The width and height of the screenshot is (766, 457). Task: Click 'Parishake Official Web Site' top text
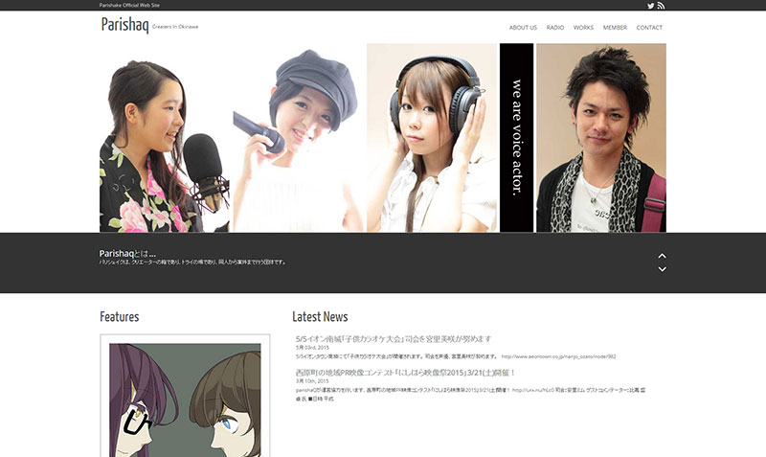[129, 6]
